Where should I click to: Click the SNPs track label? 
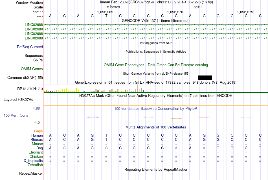click(38, 60)
